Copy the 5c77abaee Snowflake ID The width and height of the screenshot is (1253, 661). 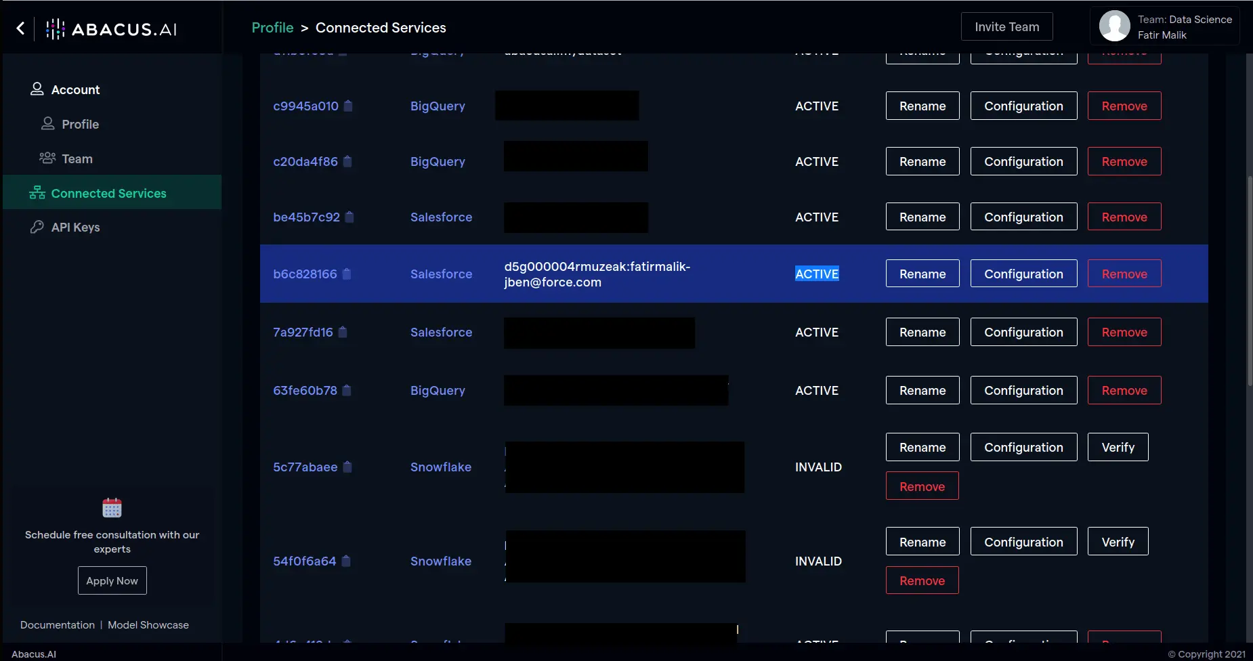click(347, 467)
